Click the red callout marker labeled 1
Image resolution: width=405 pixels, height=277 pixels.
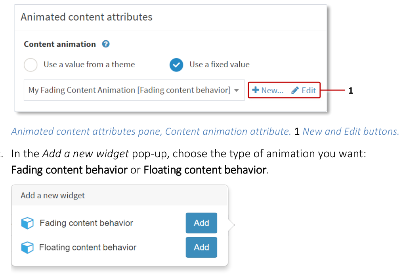pos(351,90)
